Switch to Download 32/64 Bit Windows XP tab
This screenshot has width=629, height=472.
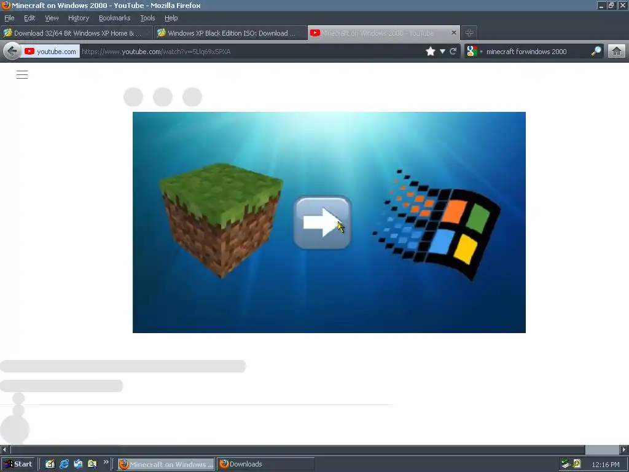click(x=77, y=33)
